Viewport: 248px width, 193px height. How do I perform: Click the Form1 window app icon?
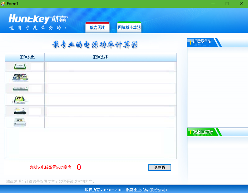tap(3, 4)
